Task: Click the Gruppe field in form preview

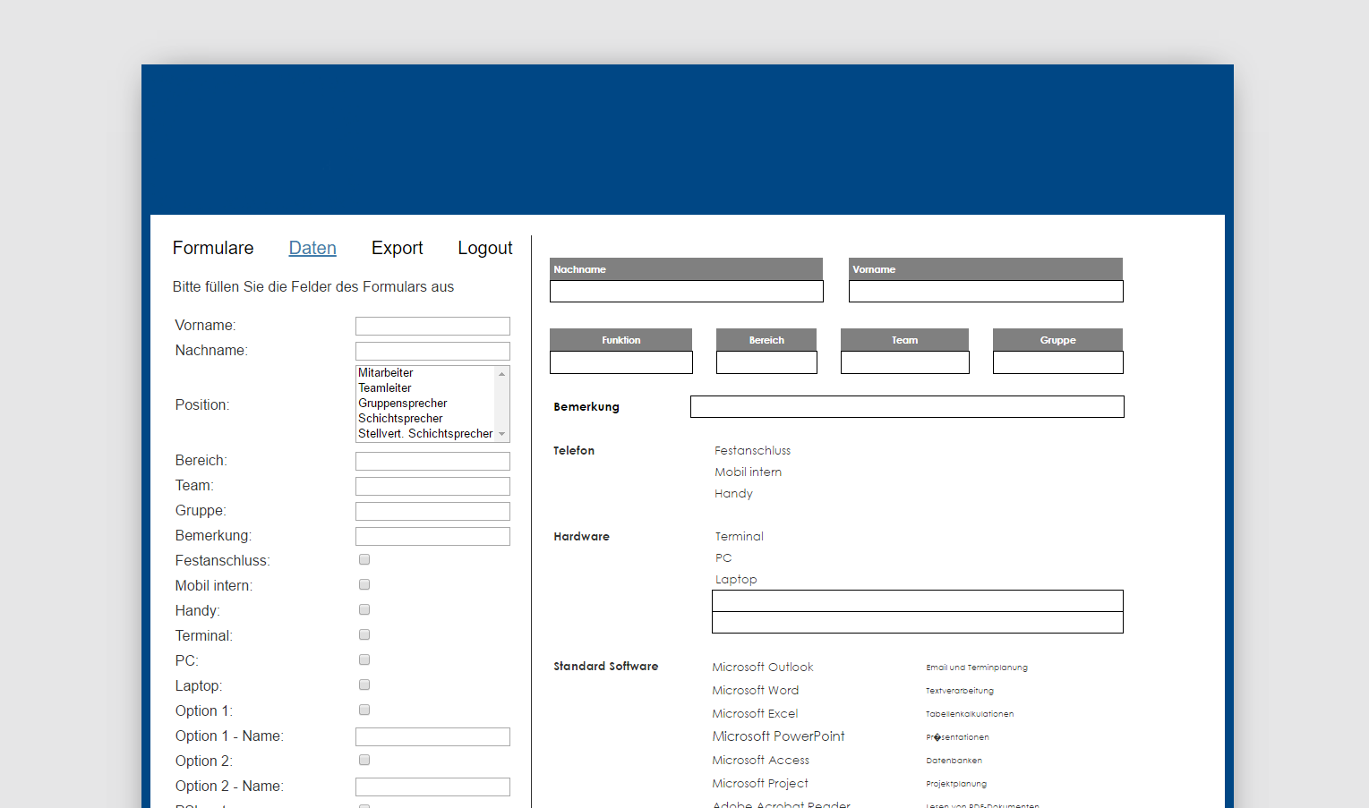Action: (1058, 362)
